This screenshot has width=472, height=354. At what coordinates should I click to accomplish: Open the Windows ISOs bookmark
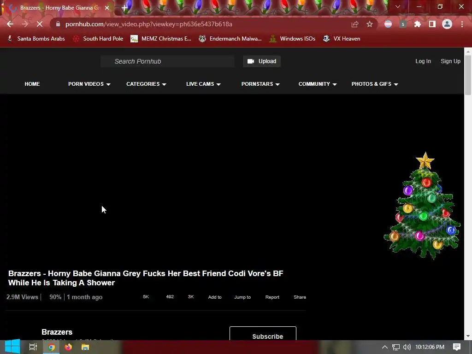(x=292, y=39)
